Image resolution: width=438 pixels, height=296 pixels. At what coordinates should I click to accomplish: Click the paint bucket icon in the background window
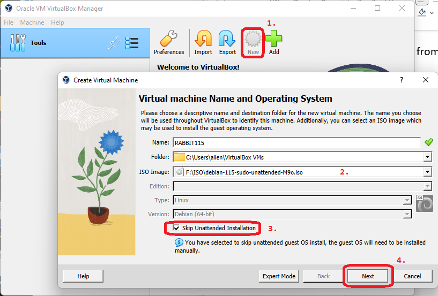pyautogui.click(x=422, y=13)
